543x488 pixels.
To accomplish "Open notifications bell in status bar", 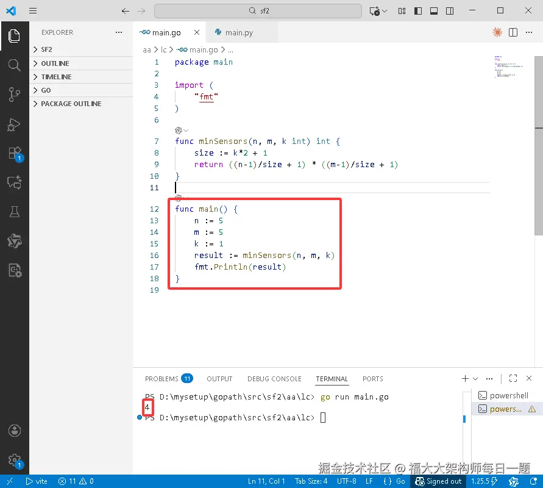I will point(534,481).
